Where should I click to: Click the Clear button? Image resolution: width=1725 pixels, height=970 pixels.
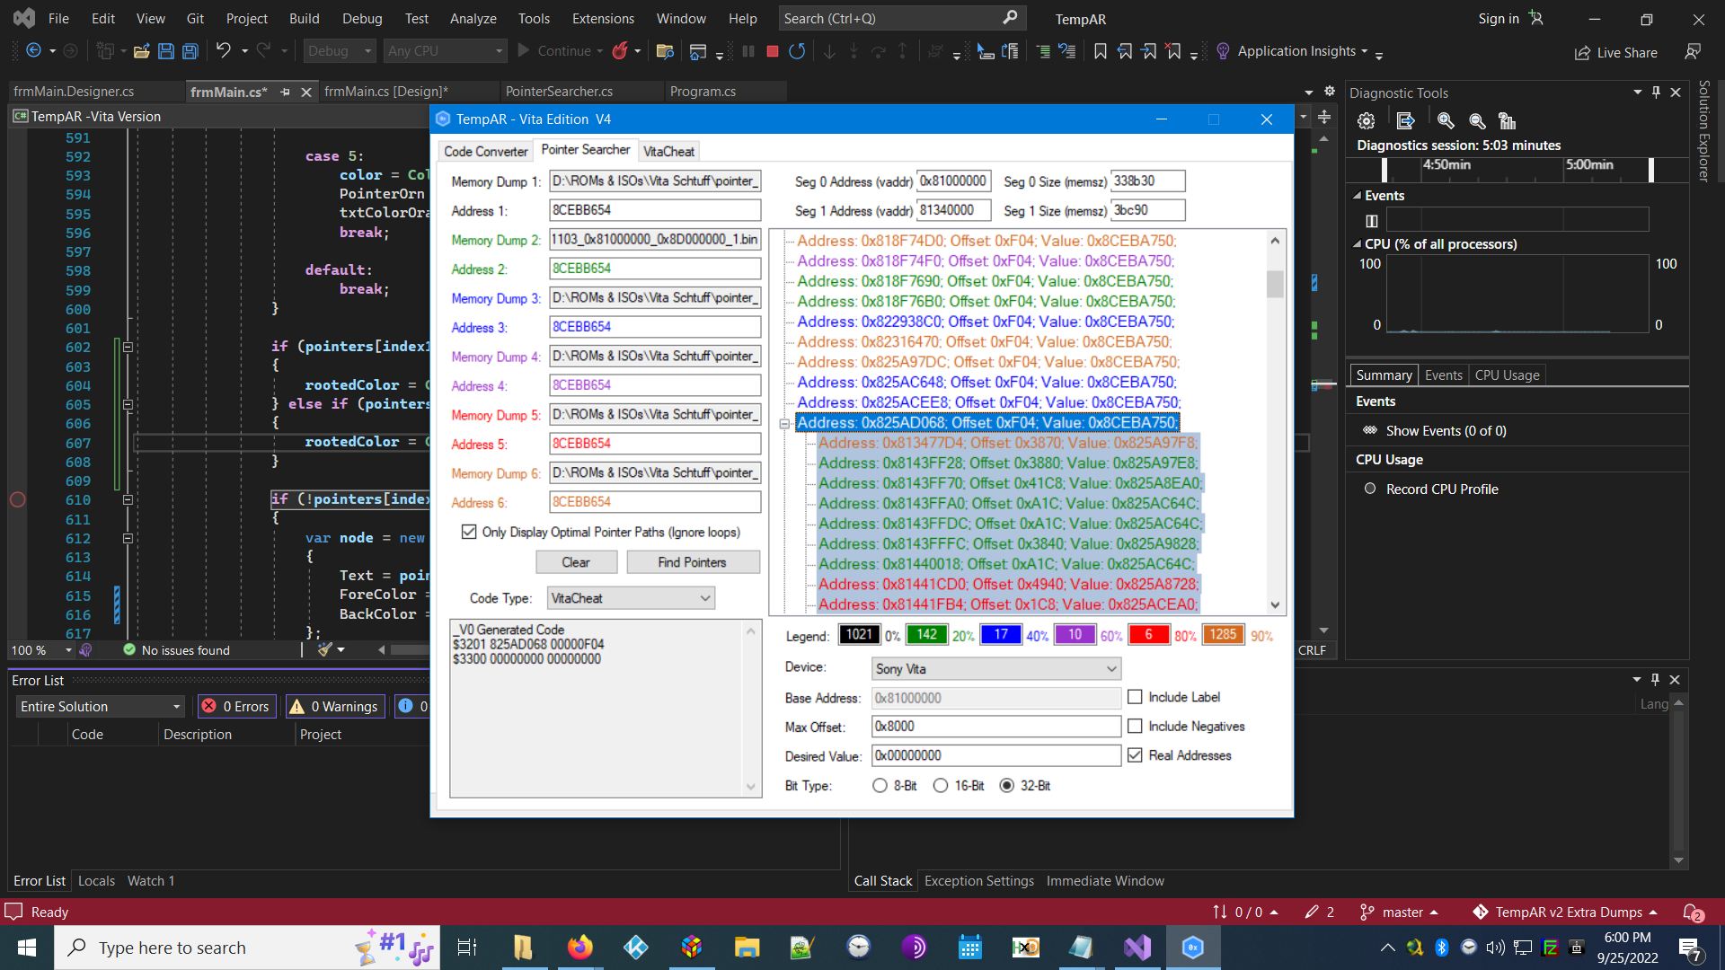pos(576,562)
